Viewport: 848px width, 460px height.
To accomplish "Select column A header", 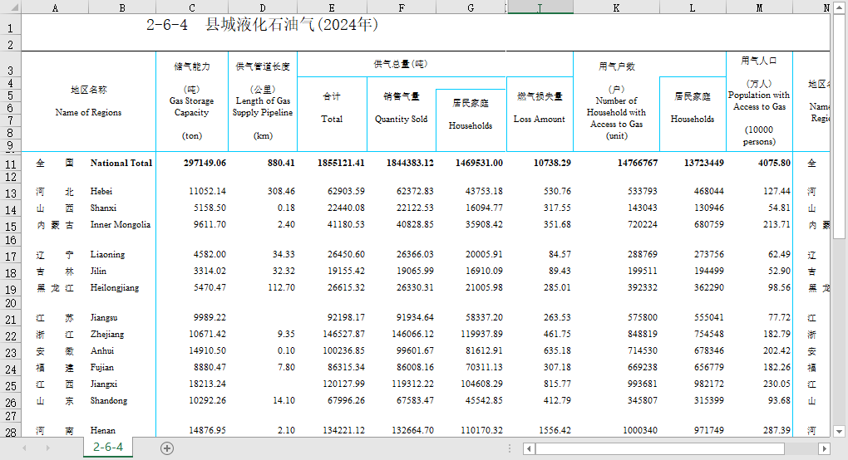I will pyautogui.click(x=55, y=7).
